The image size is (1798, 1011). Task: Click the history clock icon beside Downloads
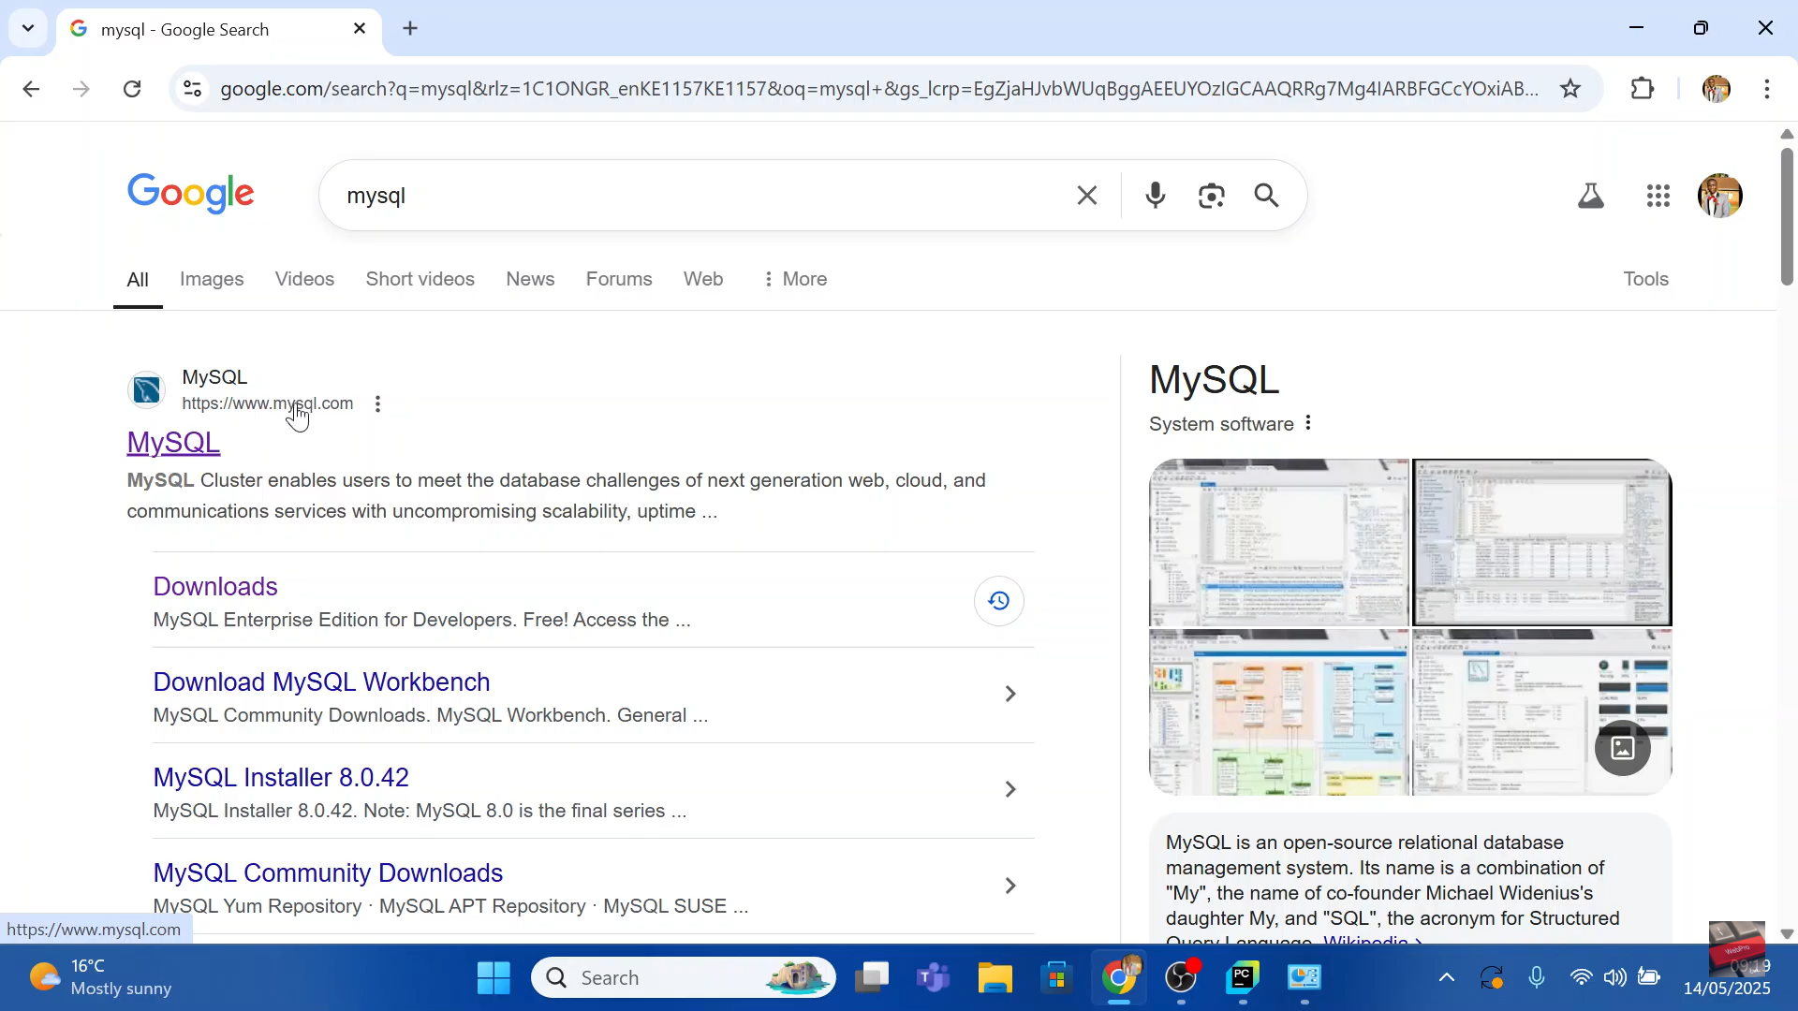point(999,601)
